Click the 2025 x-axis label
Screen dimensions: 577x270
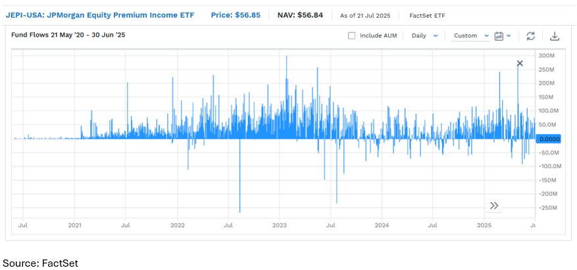point(485,224)
